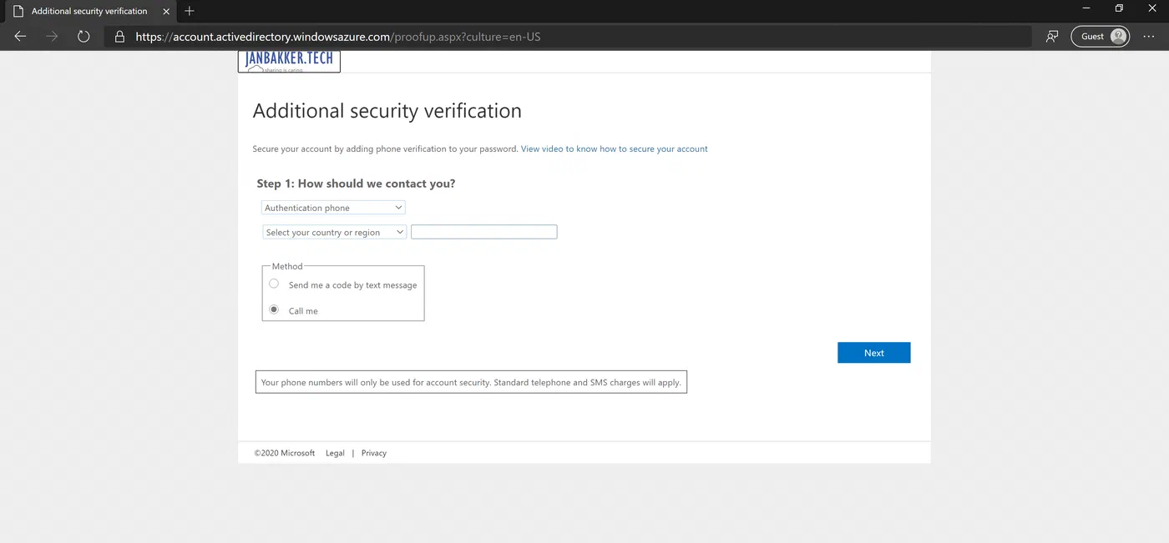Image resolution: width=1169 pixels, height=543 pixels.
Task: Open the Guest profile button
Action: [x=1100, y=37]
